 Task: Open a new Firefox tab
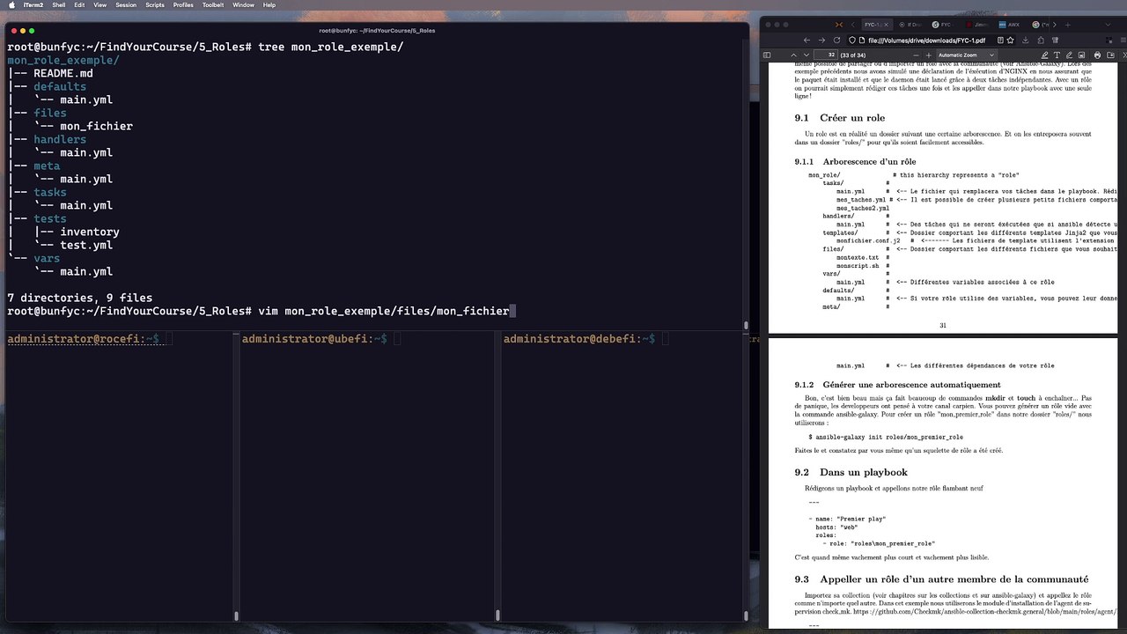[x=1067, y=25]
